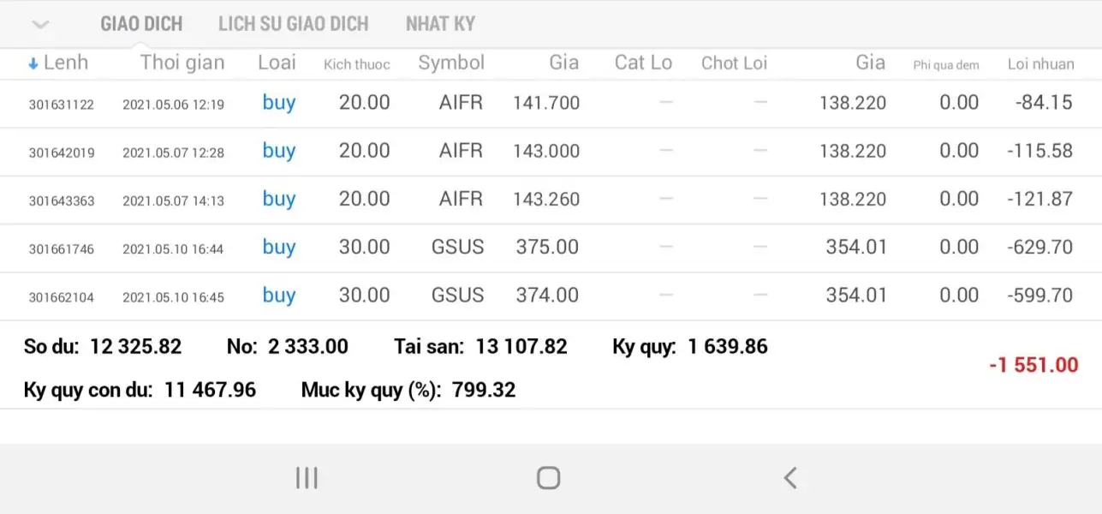
Task: Sort by Lenh column arrow
Action: 34,63
